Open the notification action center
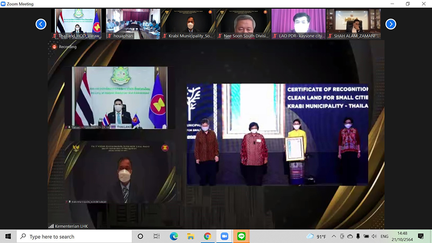The width and height of the screenshot is (432, 243). point(421,237)
